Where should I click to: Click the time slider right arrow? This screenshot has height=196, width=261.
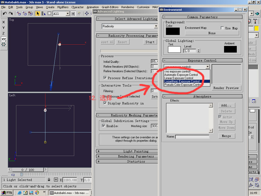pyautogui.click(x=45, y=170)
